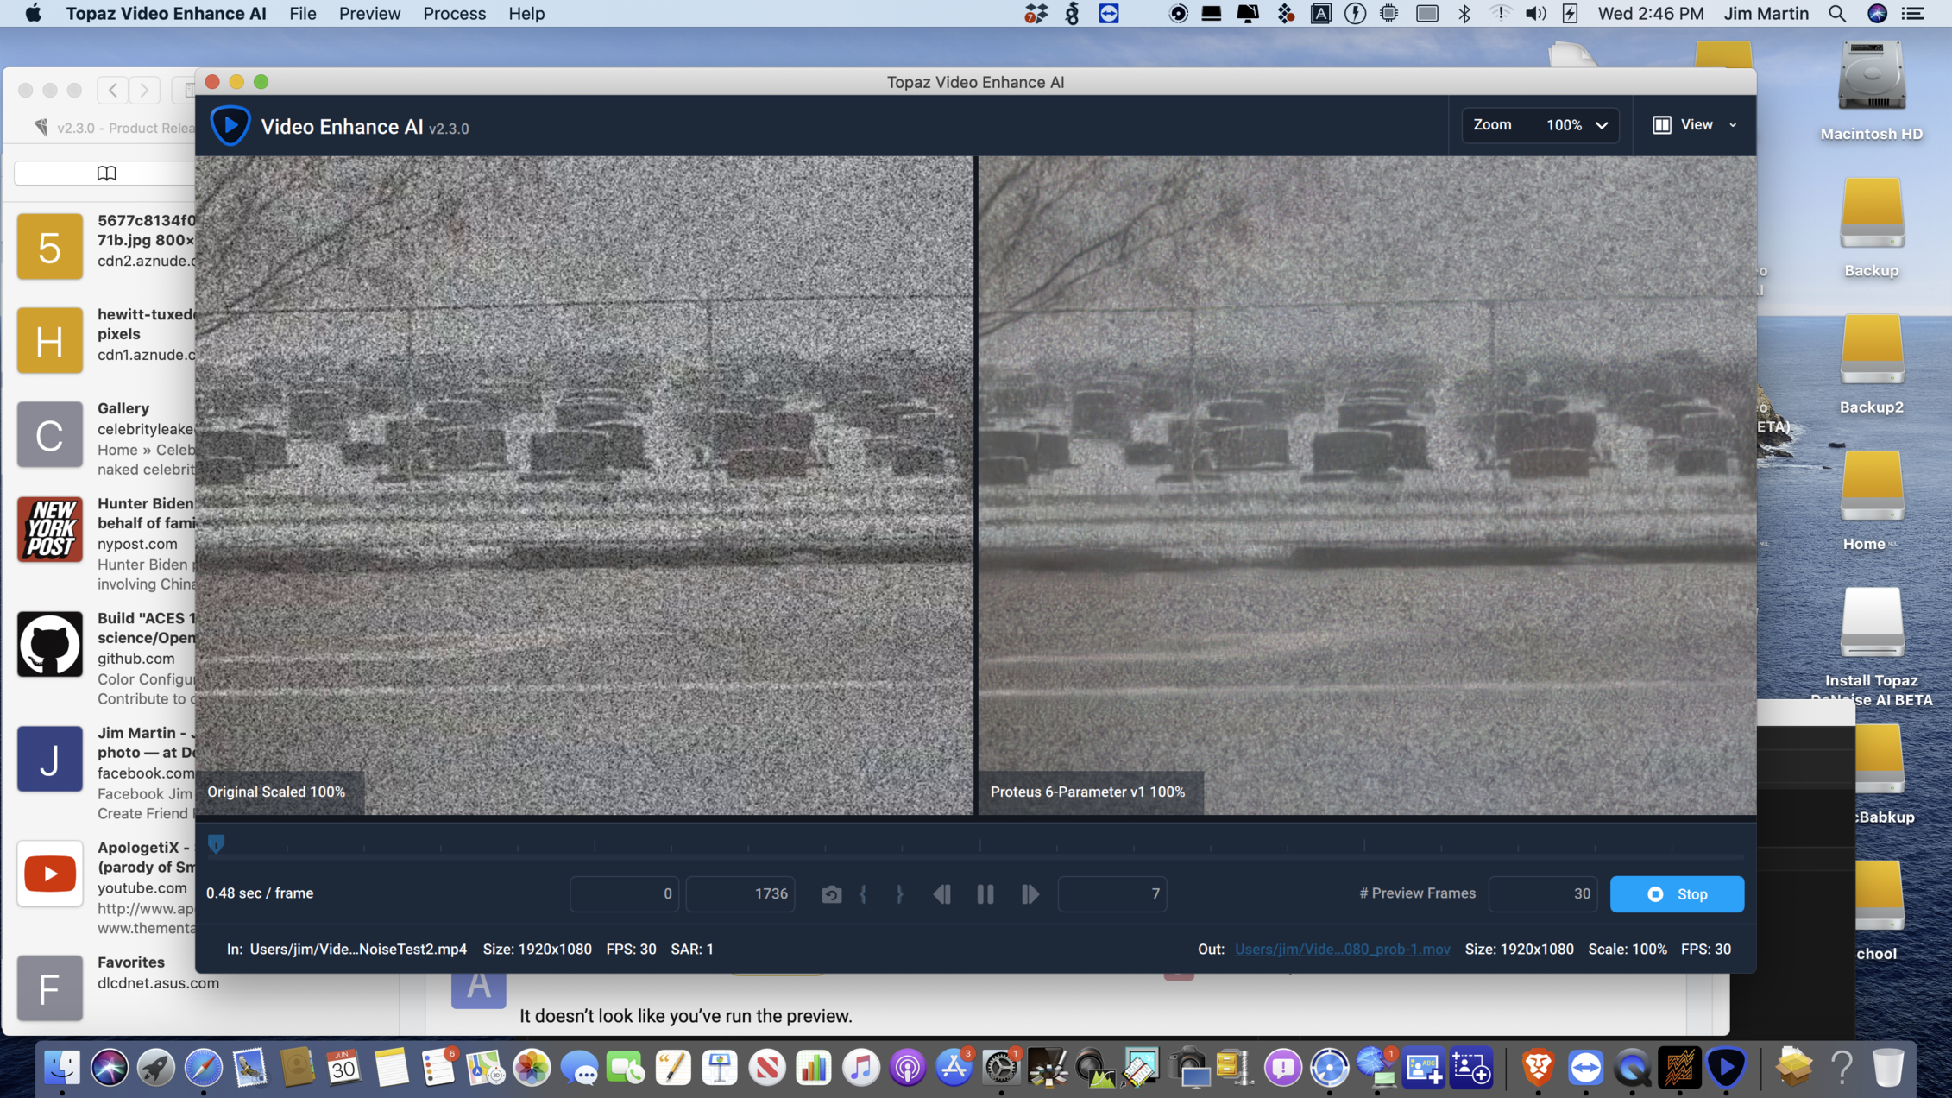Image resolution: width=1952 pixels, height=1098 pixels.
Task: Open the Preview menu
Action: point(369,14)
